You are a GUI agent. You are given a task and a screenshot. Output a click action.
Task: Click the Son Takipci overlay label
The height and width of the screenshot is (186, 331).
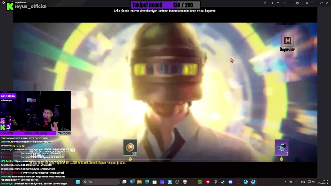(8, 96)
